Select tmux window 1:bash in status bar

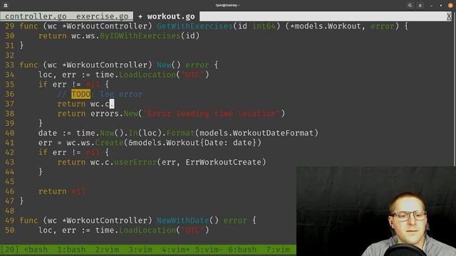pyautogui.click(x=71, y=250)
